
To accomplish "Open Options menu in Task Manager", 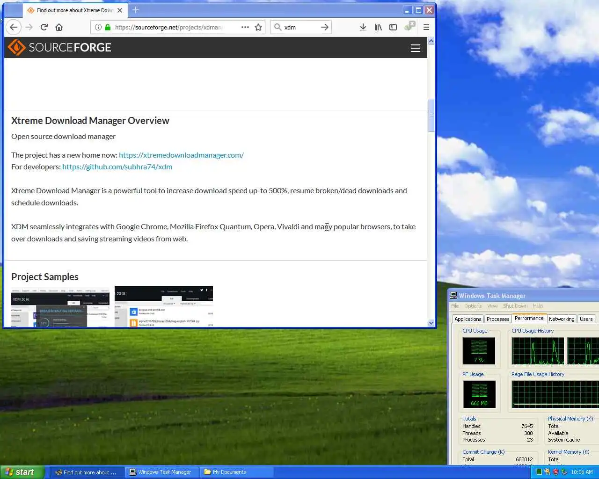I will (x=473, y=306).
